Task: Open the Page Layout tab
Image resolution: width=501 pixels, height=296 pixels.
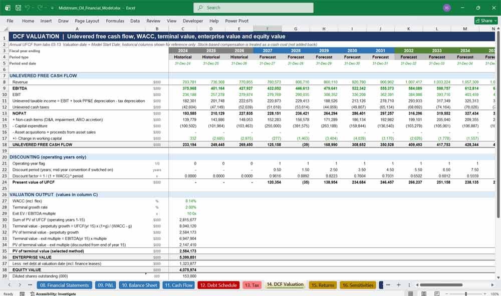Action: coord(87,20)
